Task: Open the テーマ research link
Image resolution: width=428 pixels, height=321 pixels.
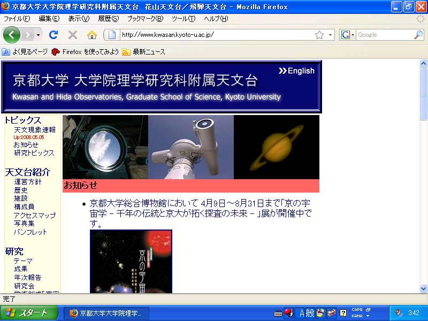Action: click(x=23, y=261)
